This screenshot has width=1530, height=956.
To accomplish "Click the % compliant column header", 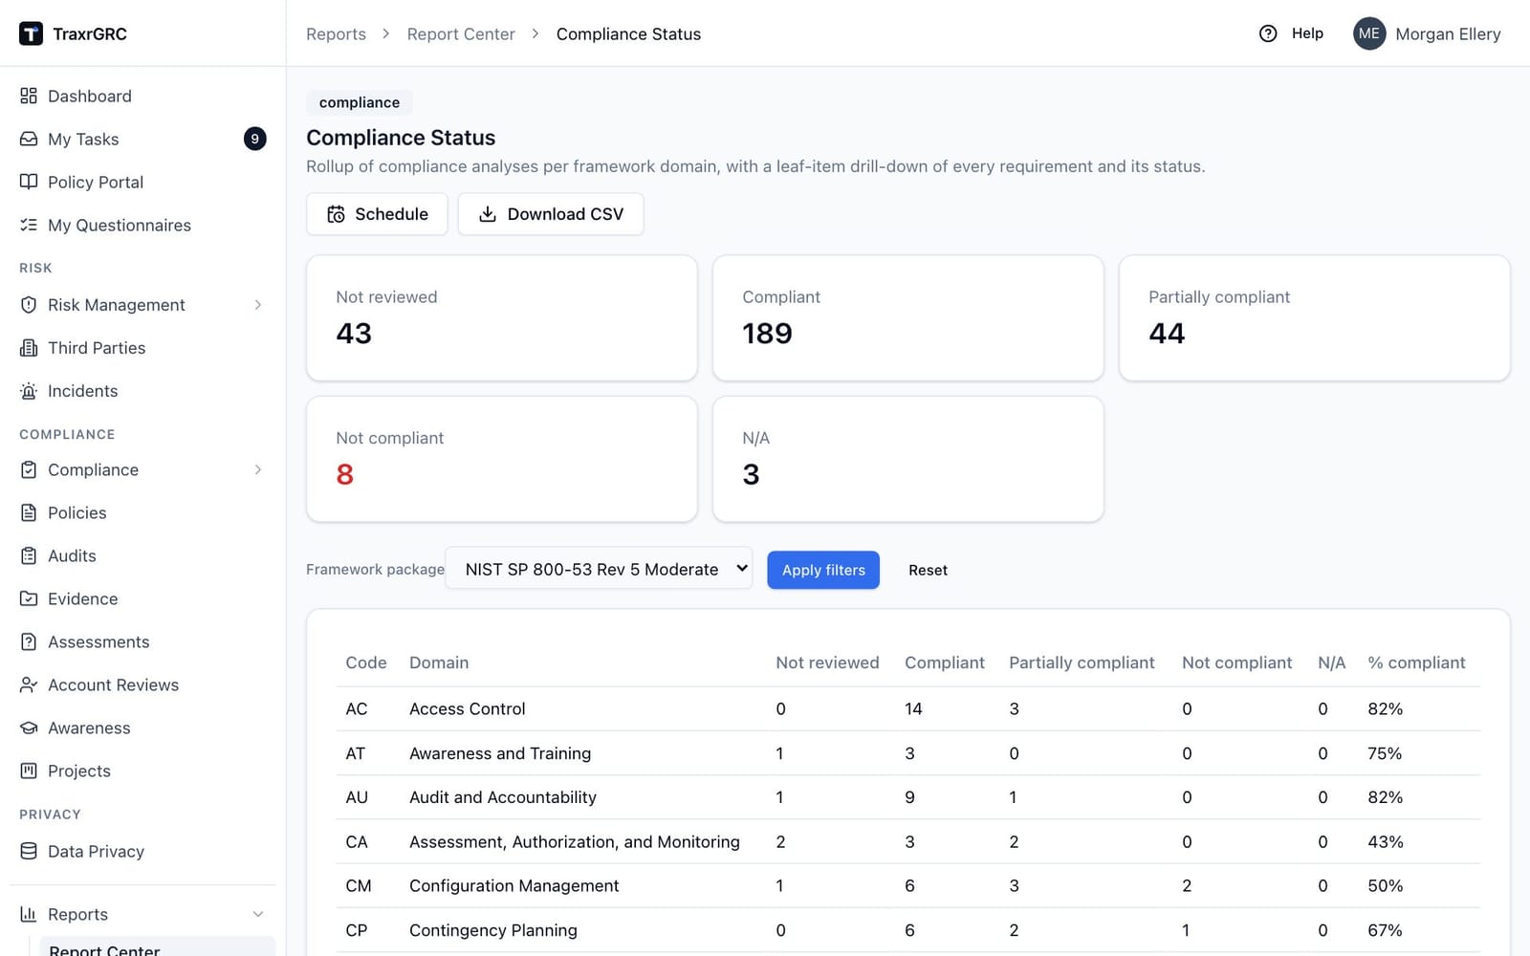I will (x=1416, y=663).
